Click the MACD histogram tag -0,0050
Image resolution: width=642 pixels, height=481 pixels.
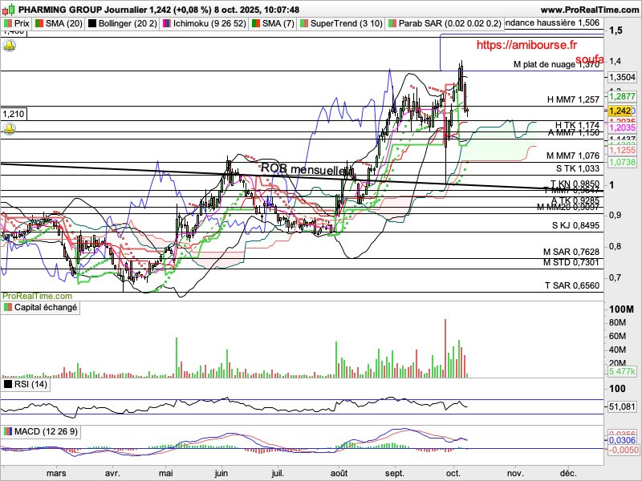point(623,450)
